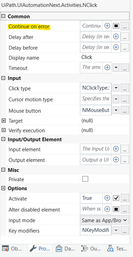Click ellipsis button for Mouse button
Viewport: 133px width, 257px height.
[125, 110]
